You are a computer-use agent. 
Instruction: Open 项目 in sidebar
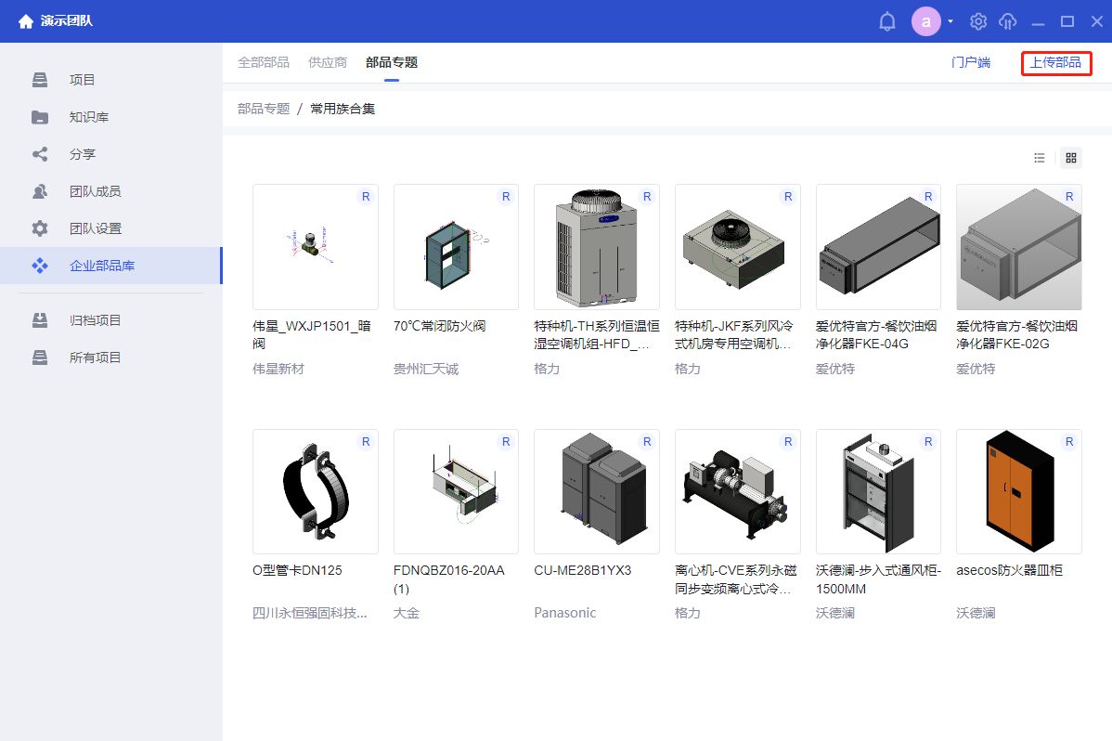pyautogui.click(x=111, y=80)
